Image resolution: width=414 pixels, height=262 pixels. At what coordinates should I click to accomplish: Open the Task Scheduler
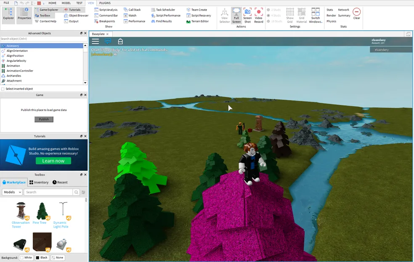click(163, 10)
